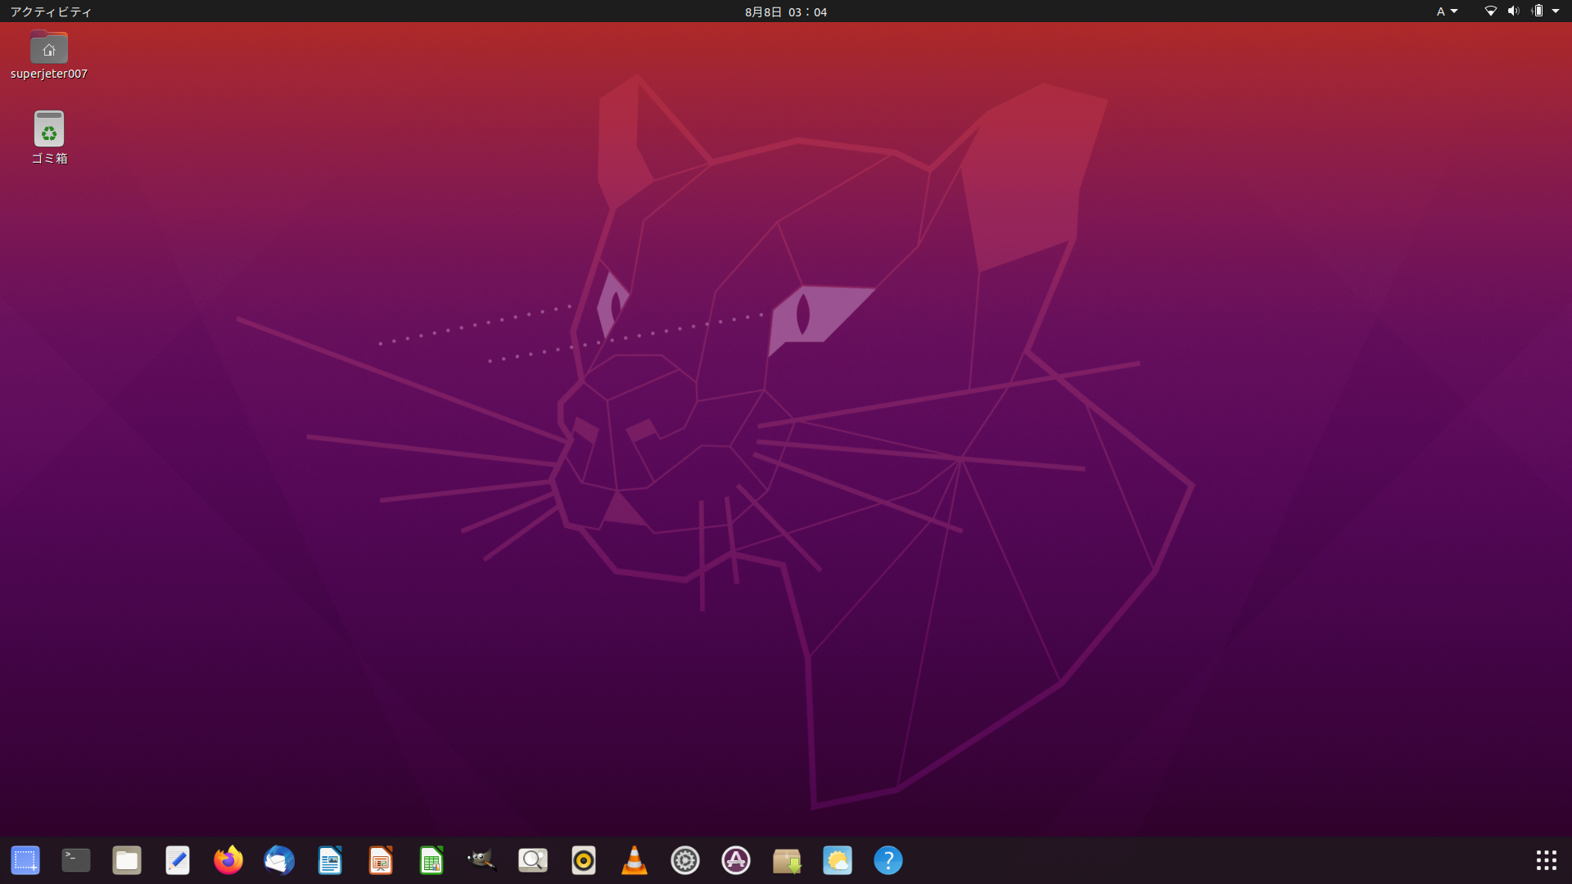
Task: Open the Files file manager
Action: click(x=127, y=860)
